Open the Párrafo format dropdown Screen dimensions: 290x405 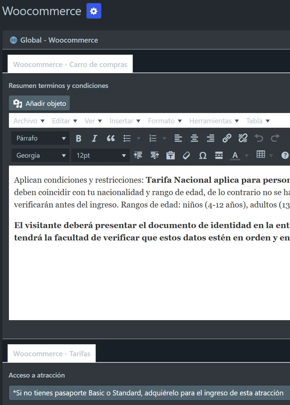[40, 138]
